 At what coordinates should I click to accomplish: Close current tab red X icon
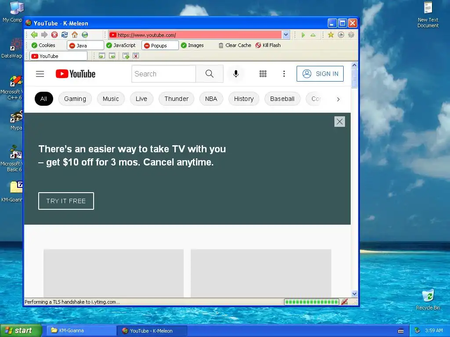click(136, 56)
